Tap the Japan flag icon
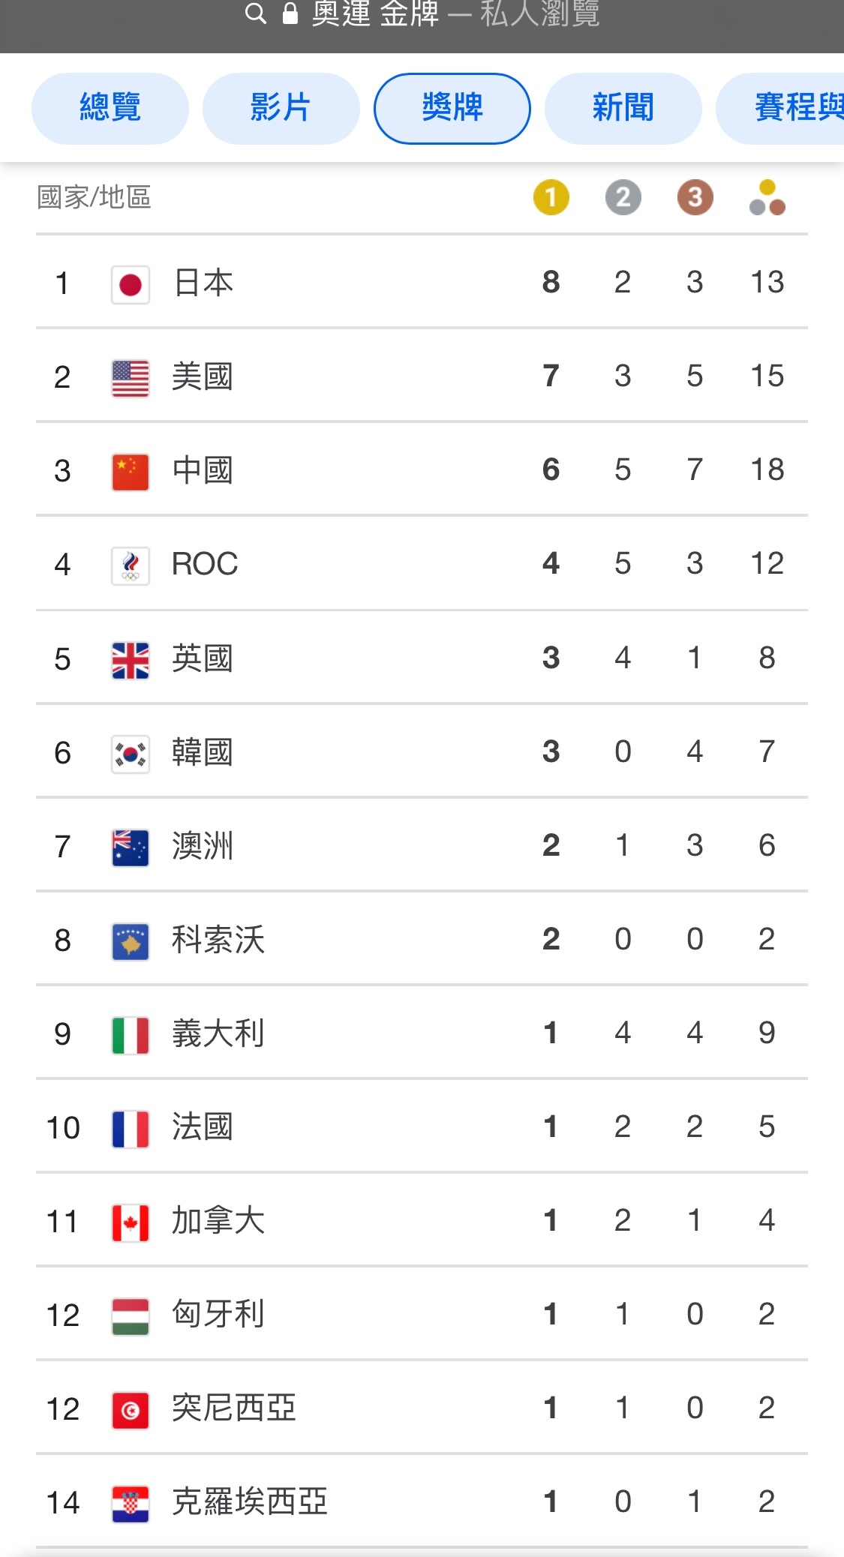Image resolution: width=844 pixels, height=1557 pixels. [x=131, y=285]
